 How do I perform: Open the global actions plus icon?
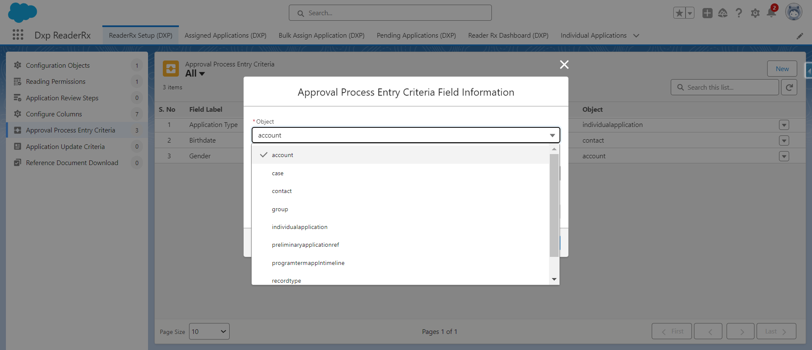click(x=707, y=13)
